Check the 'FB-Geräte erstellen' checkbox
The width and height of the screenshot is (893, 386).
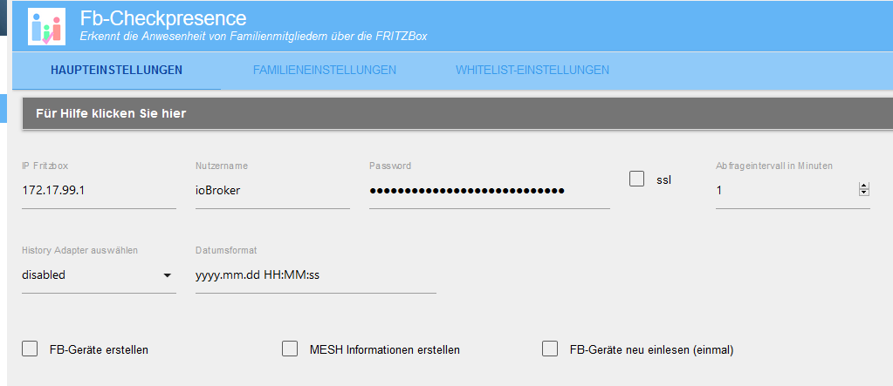[30, 349]
